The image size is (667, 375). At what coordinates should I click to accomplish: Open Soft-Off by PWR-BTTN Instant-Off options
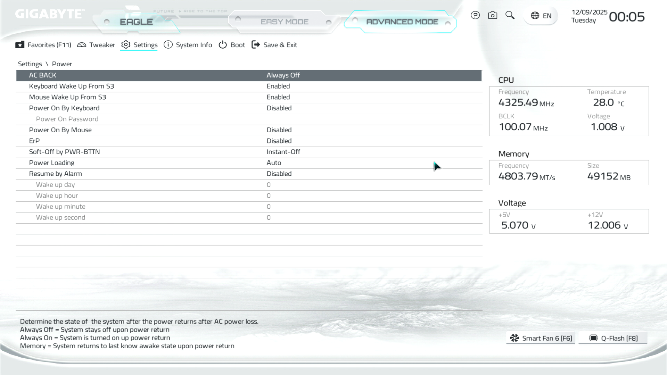[x=283, y=152]
